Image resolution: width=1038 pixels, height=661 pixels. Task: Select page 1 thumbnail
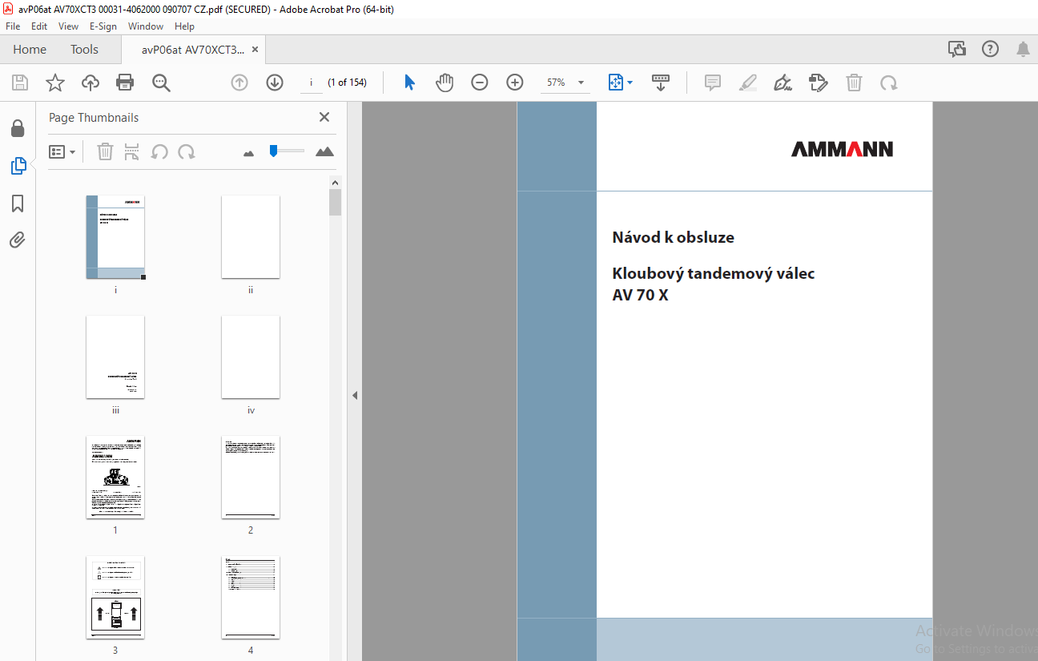click(x=115, y=478)
